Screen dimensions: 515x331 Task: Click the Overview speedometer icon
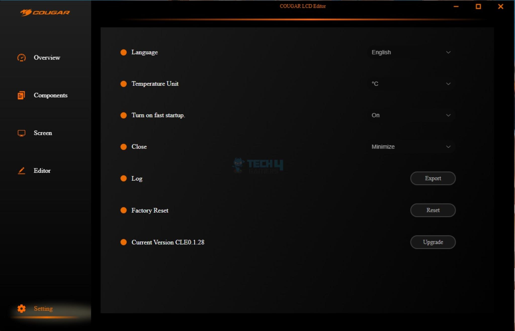pos(21,58)
